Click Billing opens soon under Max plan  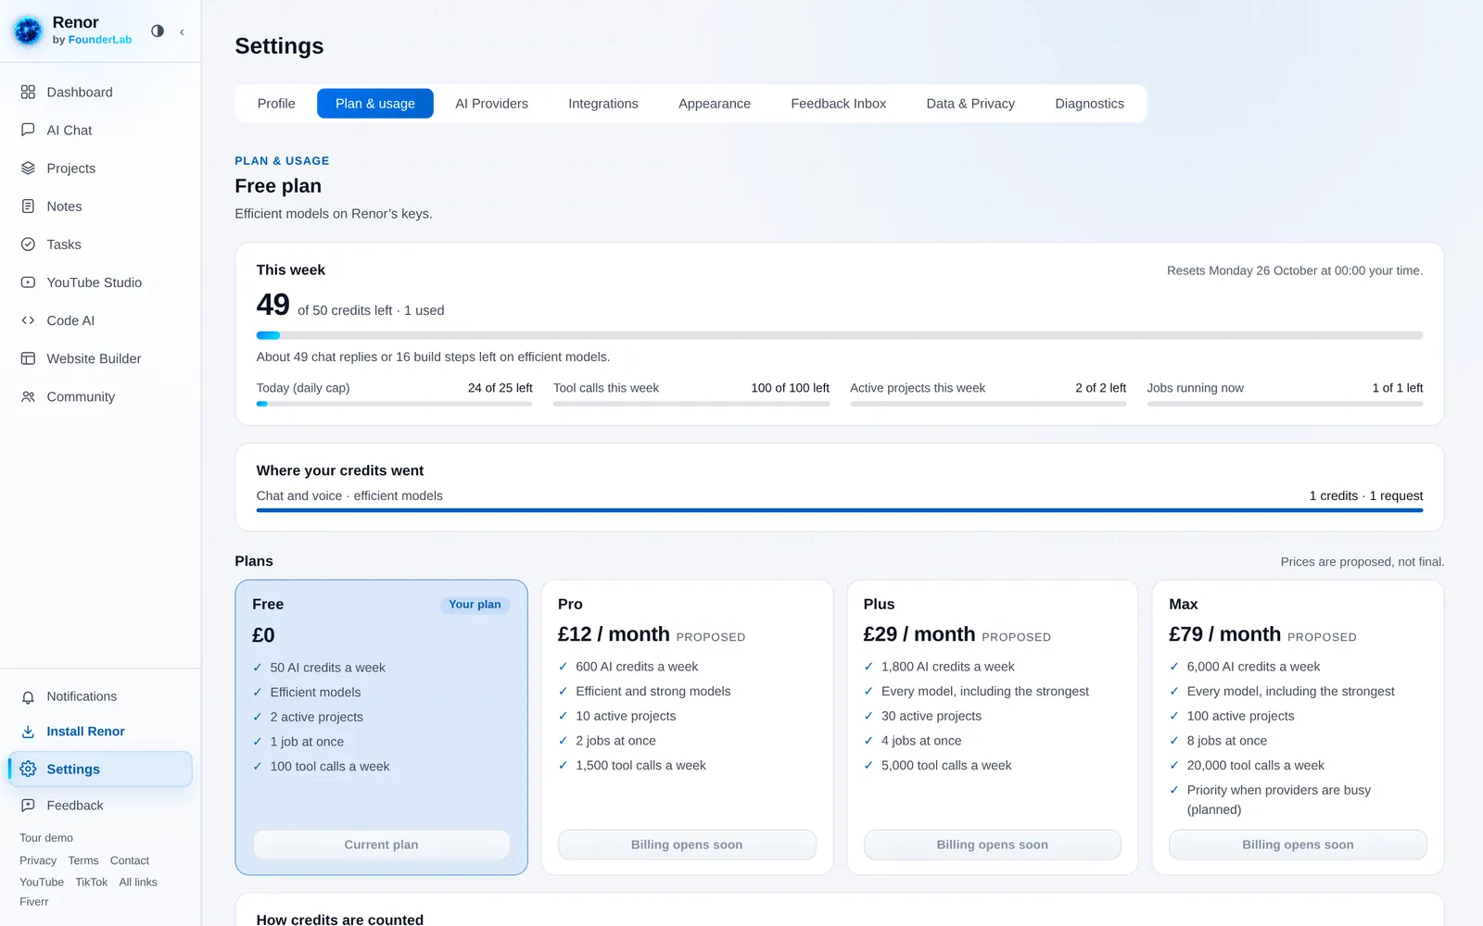pos(1298,845)
